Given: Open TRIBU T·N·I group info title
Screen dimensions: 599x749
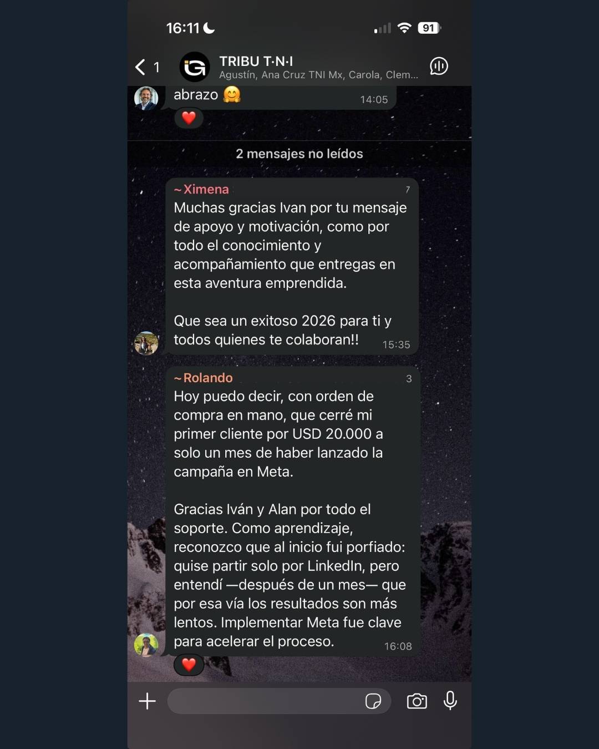Looking at the screenshot, I should (256, 61).
